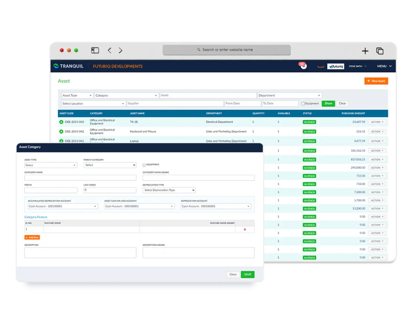The width and height of the screenshot is (413, 329).
Task: Open a new tab with plus icon
Action: coord(365,51)
